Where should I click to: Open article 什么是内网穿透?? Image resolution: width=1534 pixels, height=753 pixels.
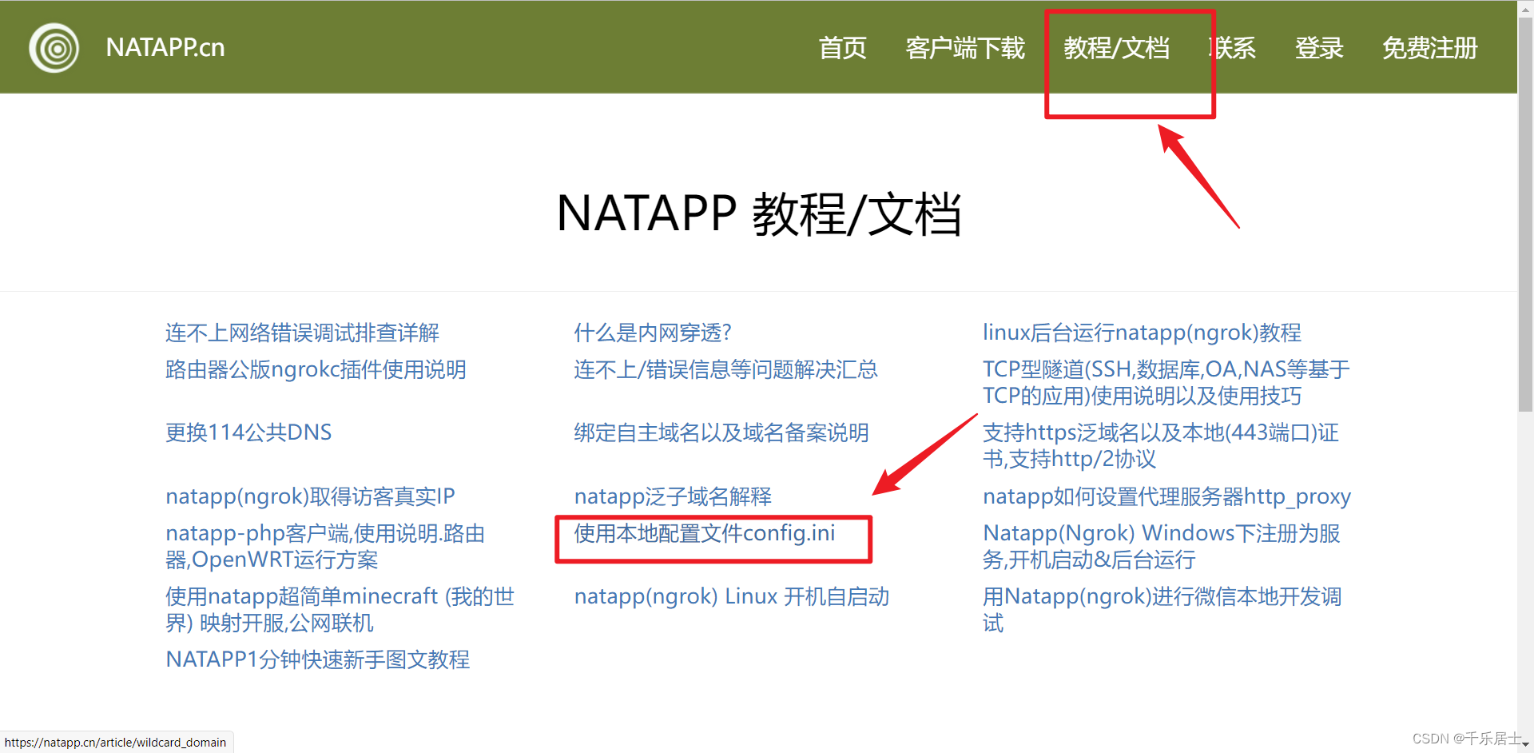tap(652, 333)
